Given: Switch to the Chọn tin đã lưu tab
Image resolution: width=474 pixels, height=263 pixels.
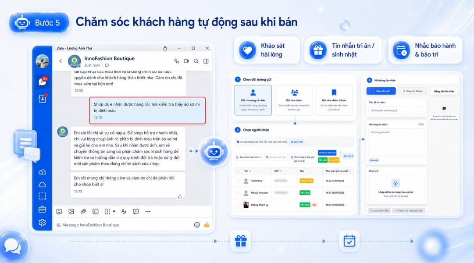Looking at the screenshot, I should click(413, 91).
